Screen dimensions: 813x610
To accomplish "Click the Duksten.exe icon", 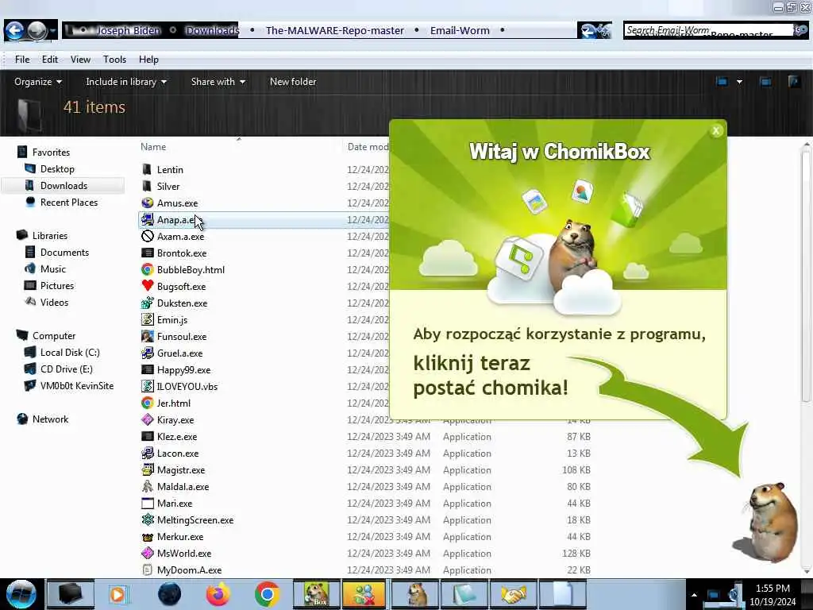I will [147, 303].
